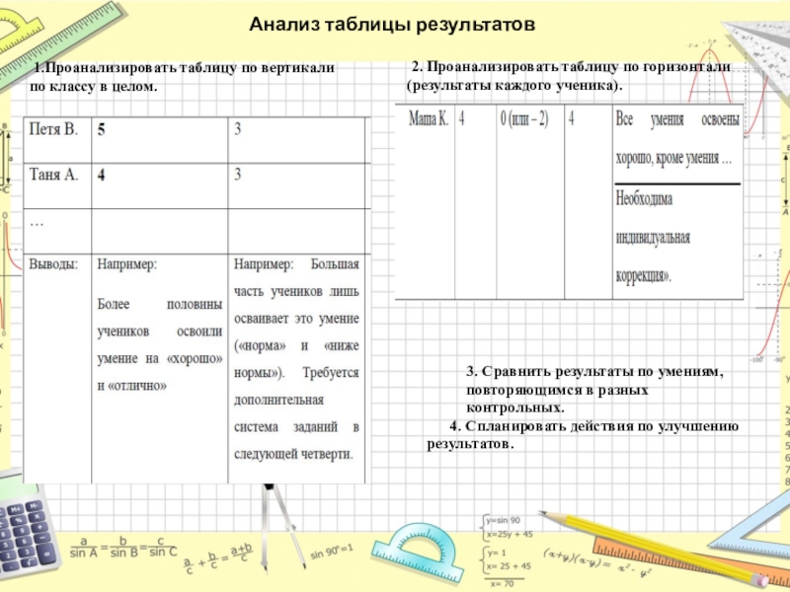Click item '3. Сравнить результаты по умениям'
790x592 pixels.
[x=595, y=372]
